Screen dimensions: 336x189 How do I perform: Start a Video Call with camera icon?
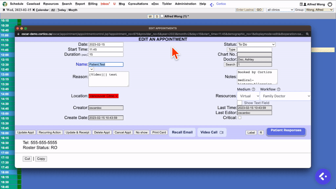pos(211,132)
